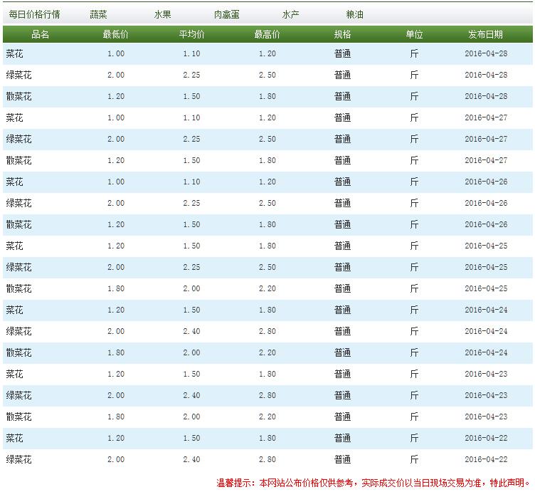Image resolution: width=535 pixels, height=492 pixels.
Task: Select 绿菜花 name in the 2016-04-26 row
Action: click(x=18, y=203)
